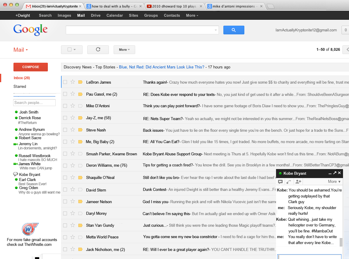
Task: Pop out the Kobe Bryant chat window
Action: tap(335, 173)
